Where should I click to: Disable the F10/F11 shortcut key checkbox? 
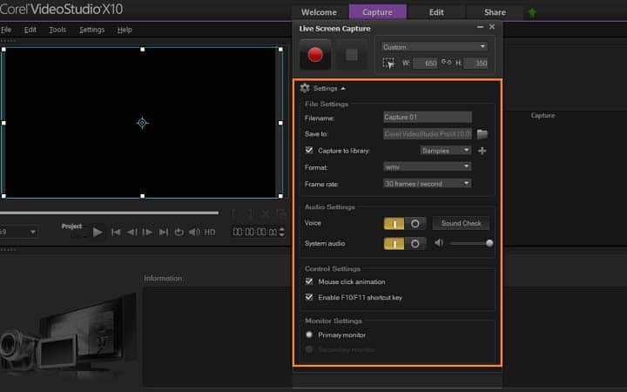click(x=309, y=297)
